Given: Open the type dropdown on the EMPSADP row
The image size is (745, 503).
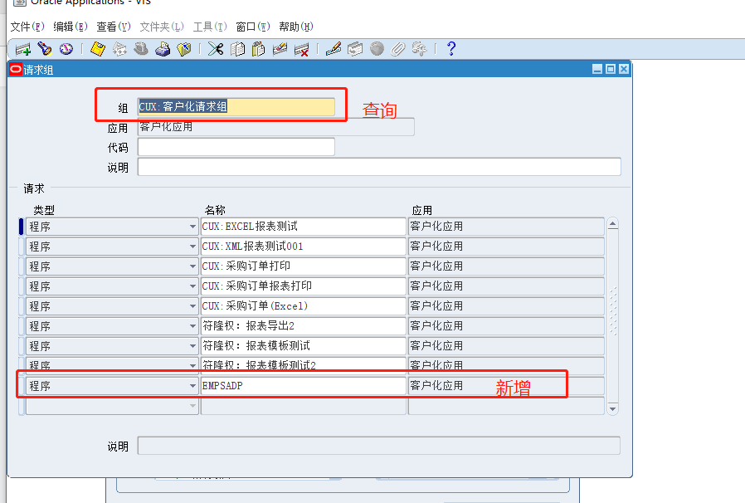Looking at the screenshot, I should pos(193,384).
